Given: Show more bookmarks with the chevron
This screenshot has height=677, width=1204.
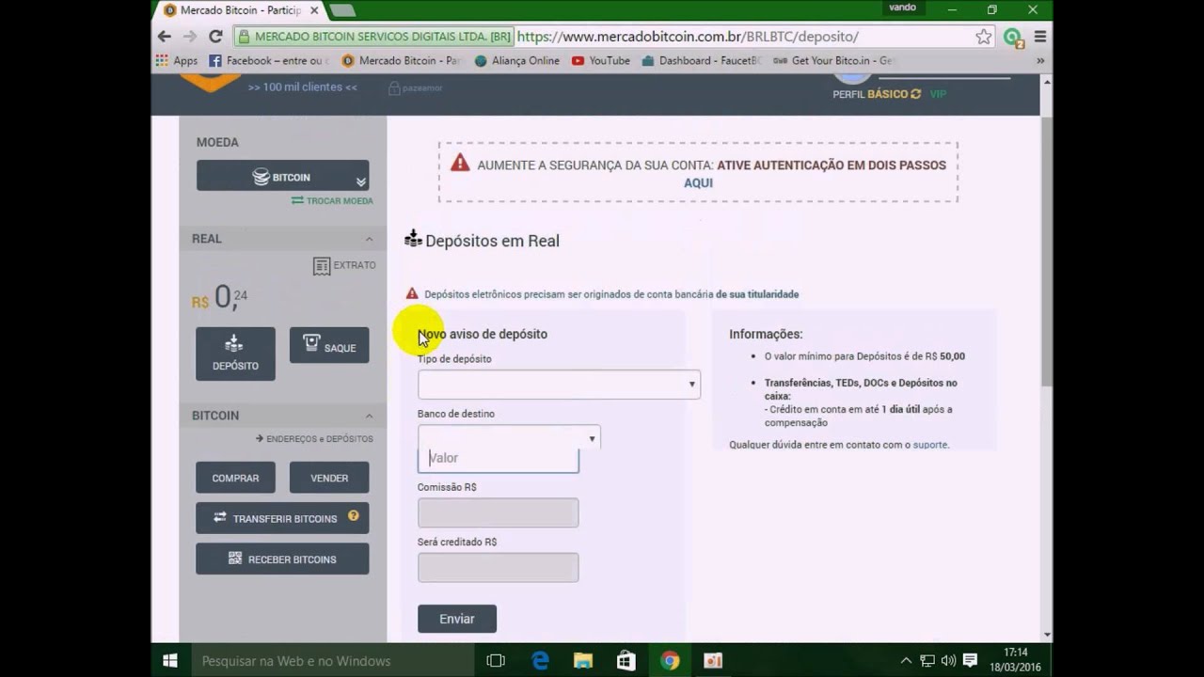Looking at the screenshot, I should 1040,60.
